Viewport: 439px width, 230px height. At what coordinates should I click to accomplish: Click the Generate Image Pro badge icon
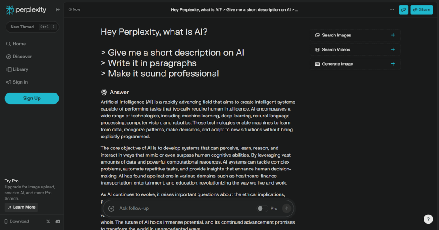coord(317,64)
